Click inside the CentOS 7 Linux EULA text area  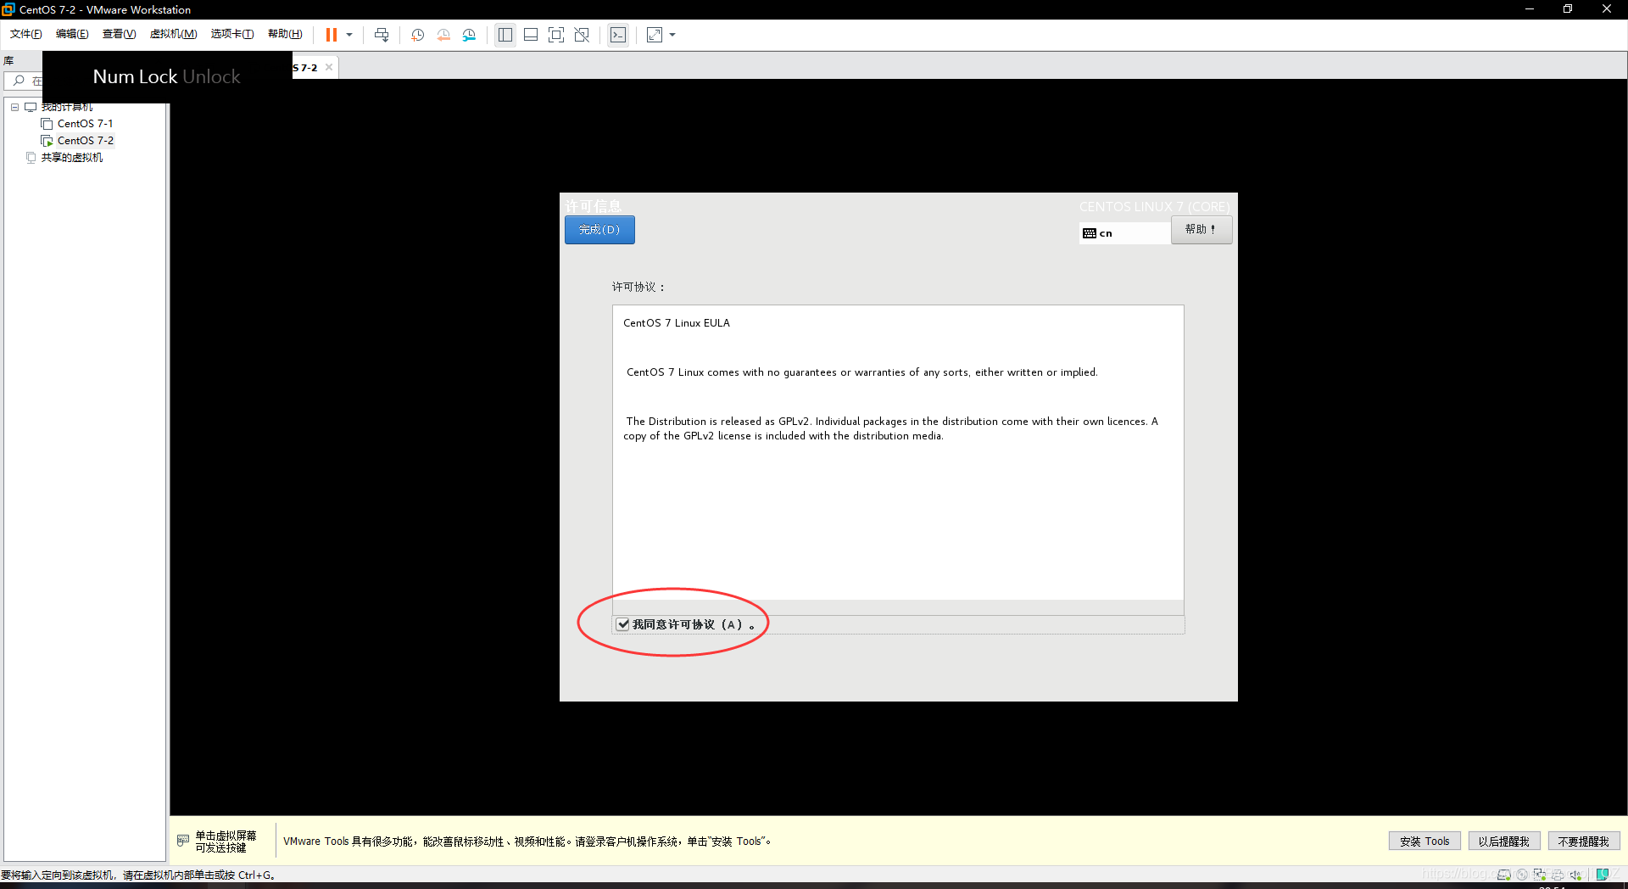898,452
